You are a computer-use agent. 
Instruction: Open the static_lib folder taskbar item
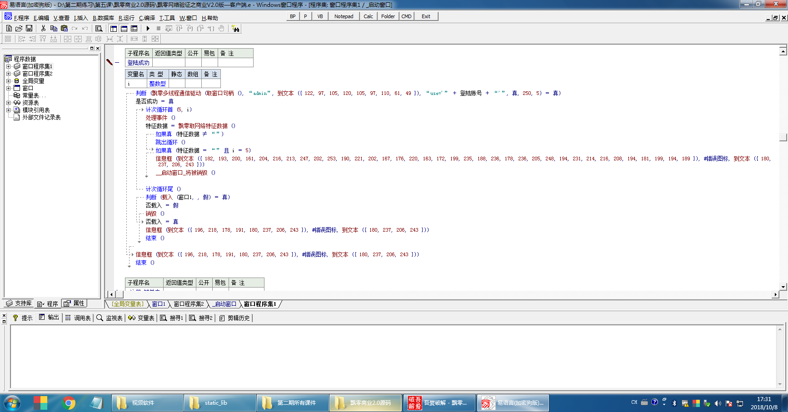(x=220, y=403)
